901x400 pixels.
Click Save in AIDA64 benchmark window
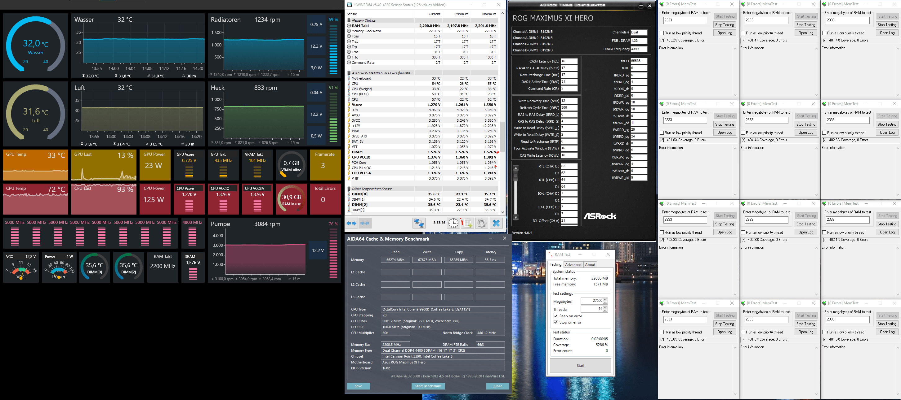pyautogui.click(x=358, y=386)
